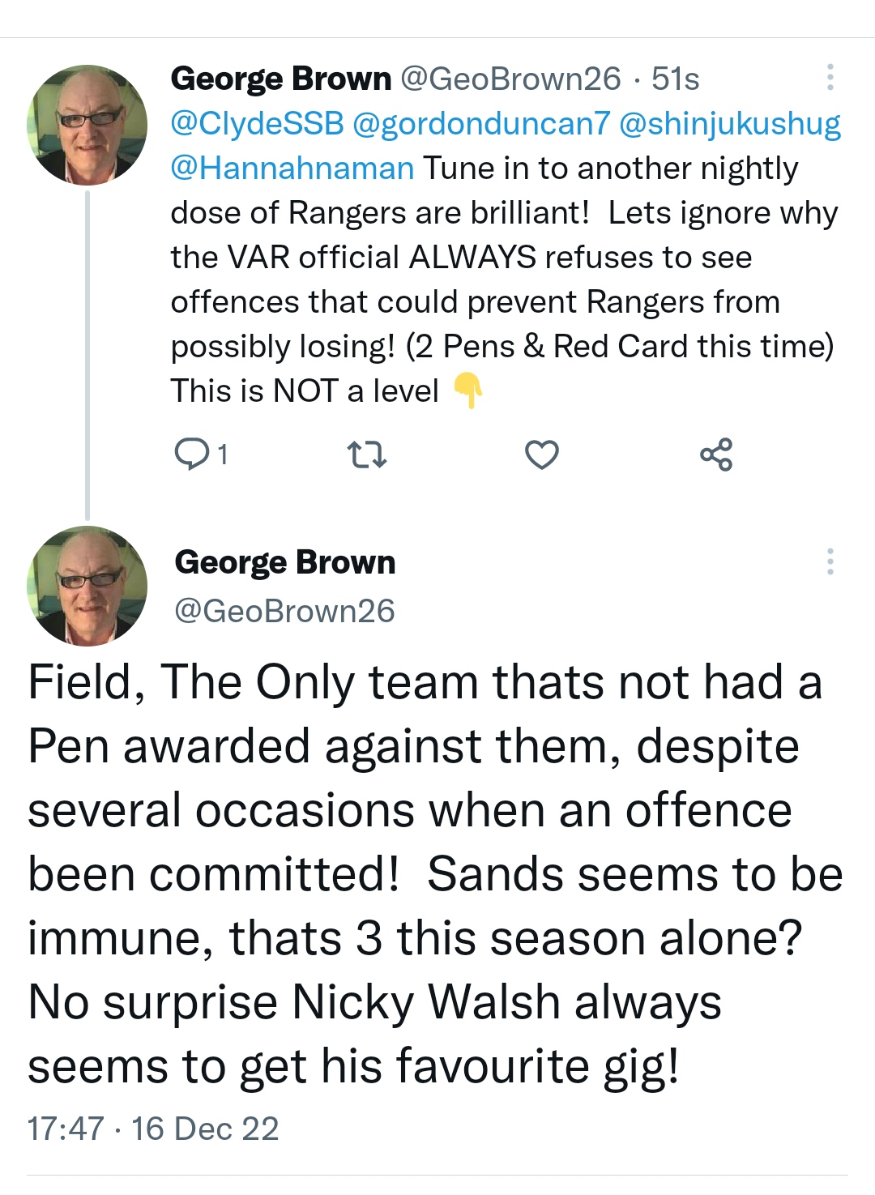Screen dimensions: 875x1195
Task: Tap George Brown name on second tweet
Action: click(x=285, y=562)
